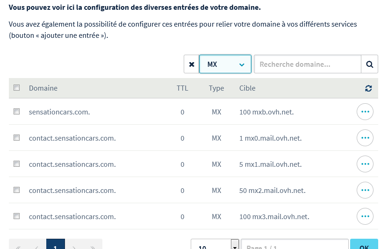
Task: Clear the MX filter with the X icon
Action: [191, 64]
